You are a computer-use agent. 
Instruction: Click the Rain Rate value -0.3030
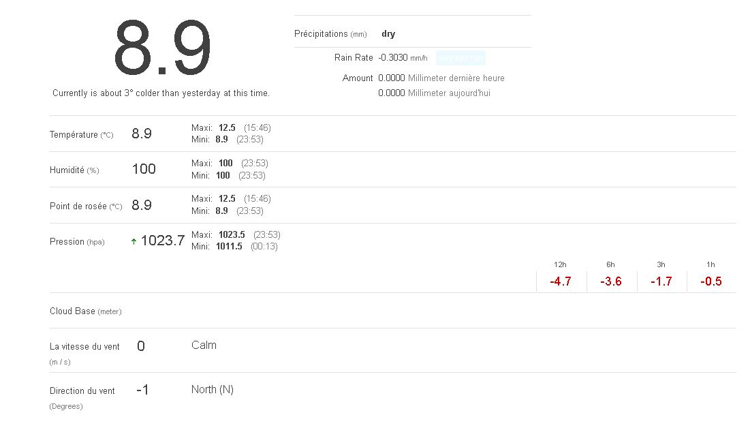click(393, 58)
